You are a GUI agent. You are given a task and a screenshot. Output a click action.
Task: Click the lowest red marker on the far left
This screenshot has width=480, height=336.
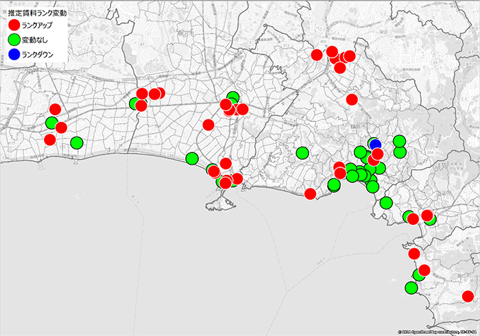49,140
